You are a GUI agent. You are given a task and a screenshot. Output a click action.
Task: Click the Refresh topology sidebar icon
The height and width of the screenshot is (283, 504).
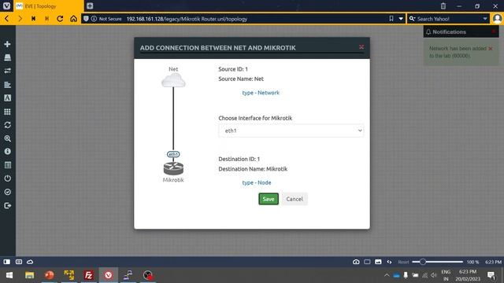(7, 125)
